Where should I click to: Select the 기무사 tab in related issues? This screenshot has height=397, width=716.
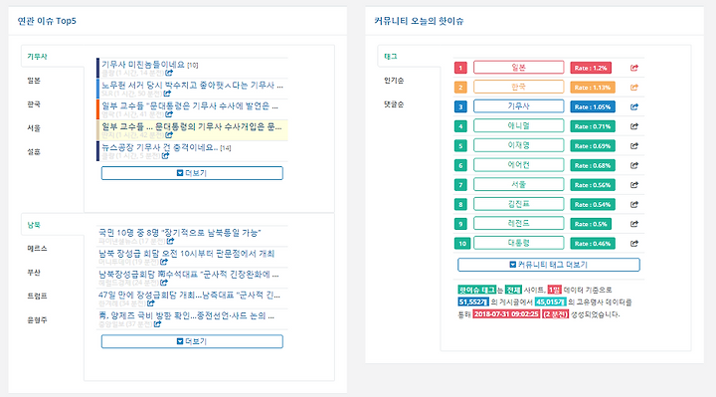point(37,56)
